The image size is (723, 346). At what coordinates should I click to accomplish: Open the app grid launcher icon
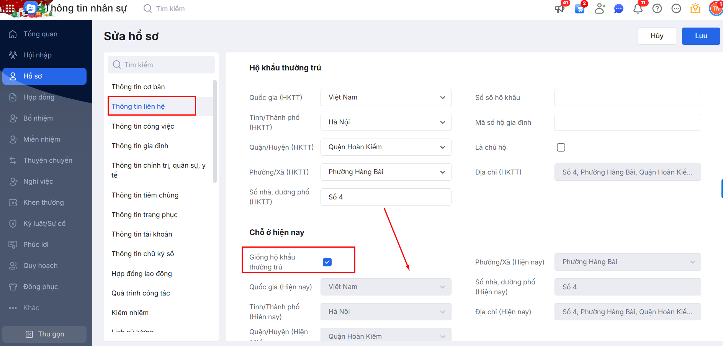[10, 9]
